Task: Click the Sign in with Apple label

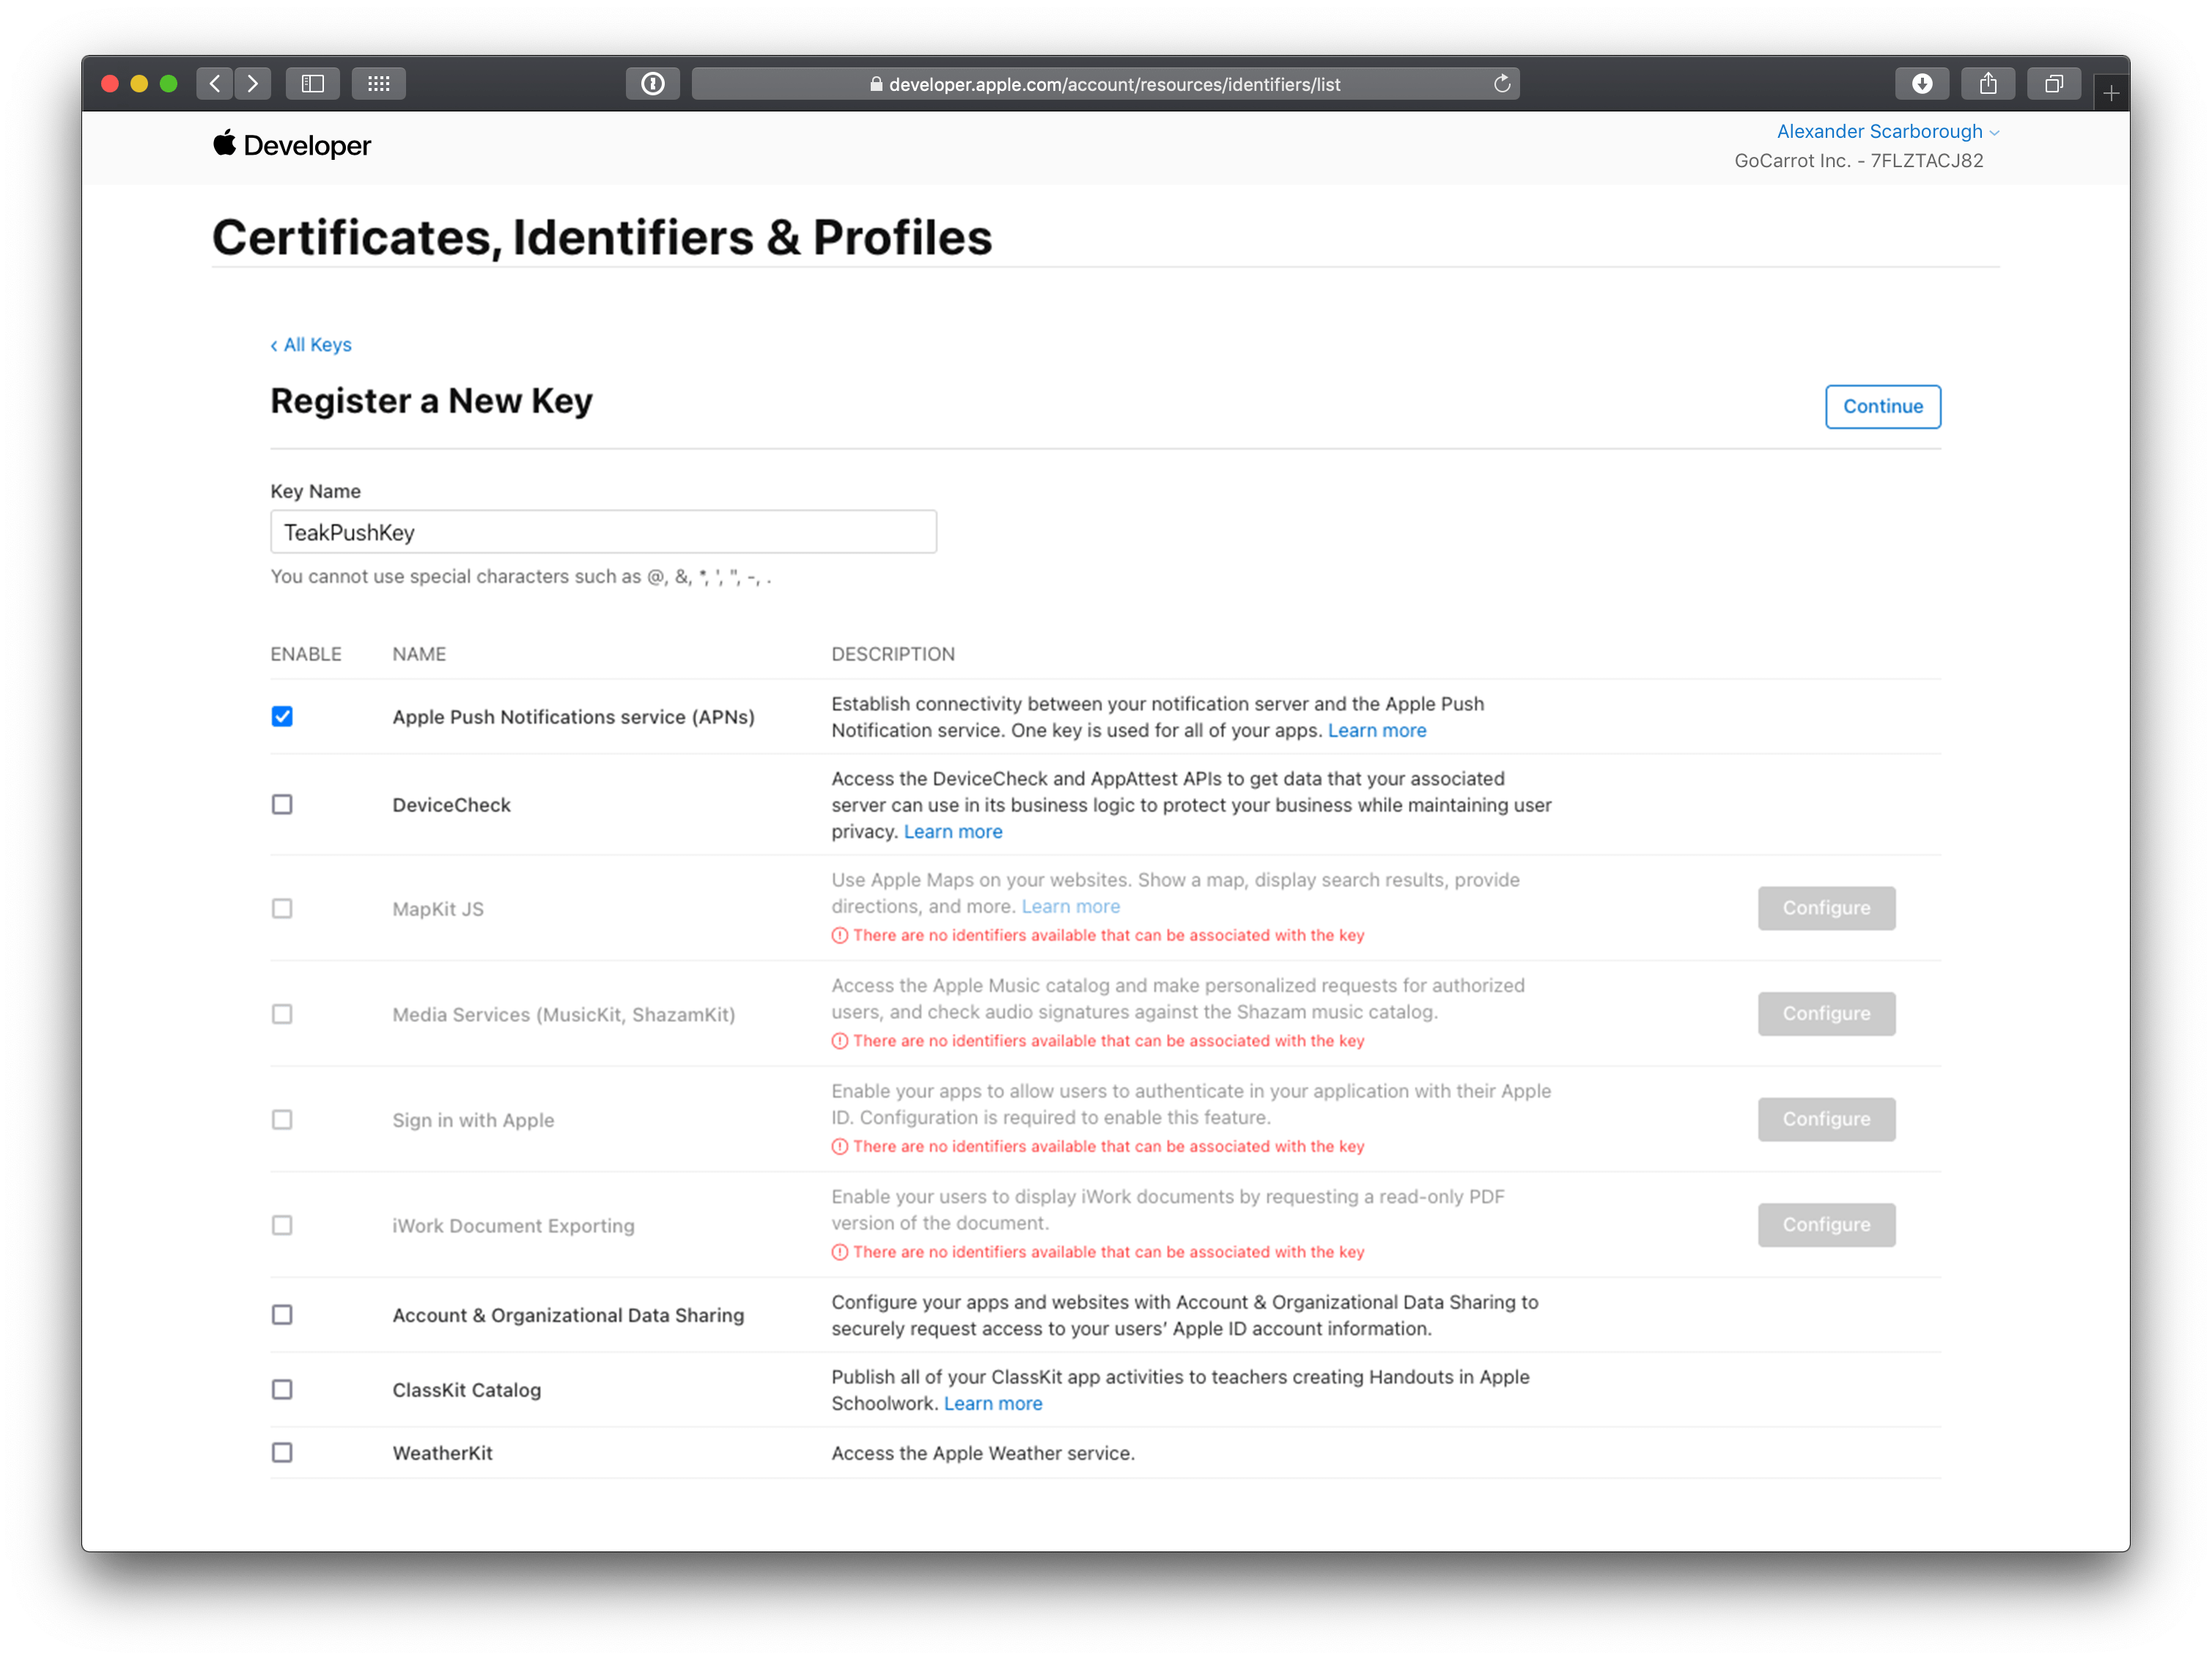Action: coord(473,1120)
